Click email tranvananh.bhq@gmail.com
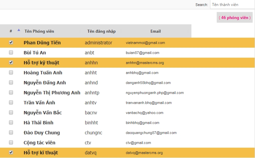255x158 pixels. 149,103
